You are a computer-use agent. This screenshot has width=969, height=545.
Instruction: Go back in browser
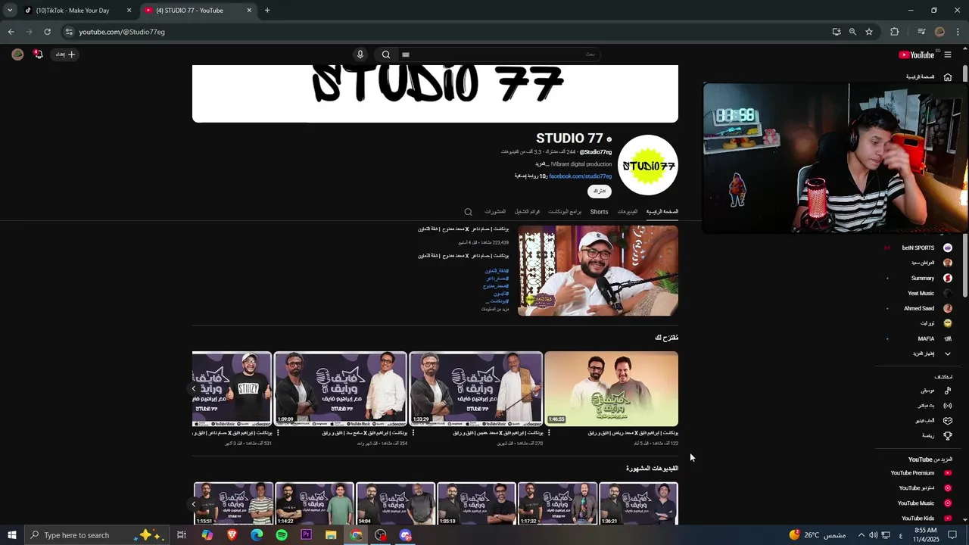tap(11, 32)
